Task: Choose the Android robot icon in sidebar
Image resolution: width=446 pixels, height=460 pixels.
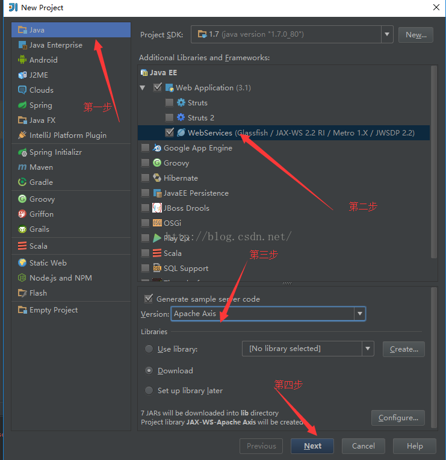Action: click(22, 60)
